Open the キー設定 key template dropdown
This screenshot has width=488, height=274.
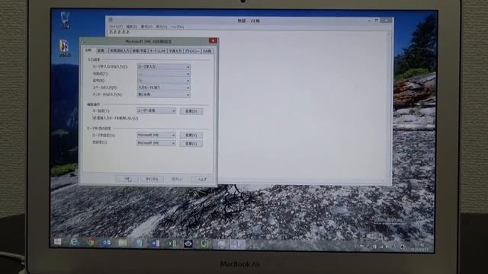click(x=156, y=110)
